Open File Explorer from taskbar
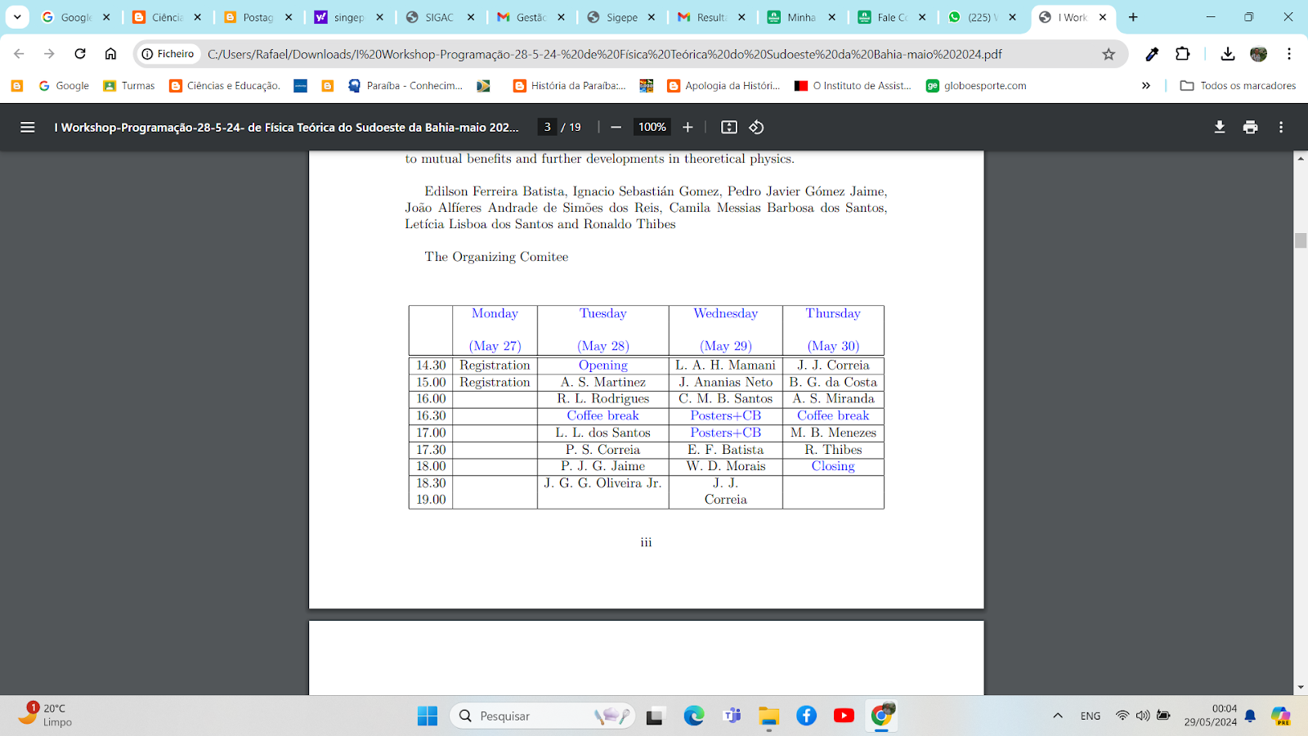 tap(768, 716)
